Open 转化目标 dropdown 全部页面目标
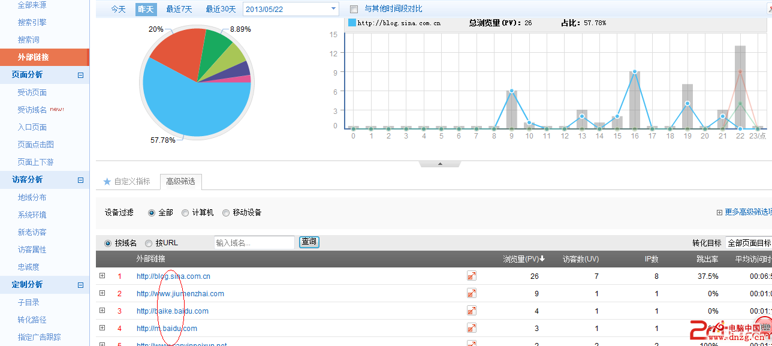 [748, 243]
